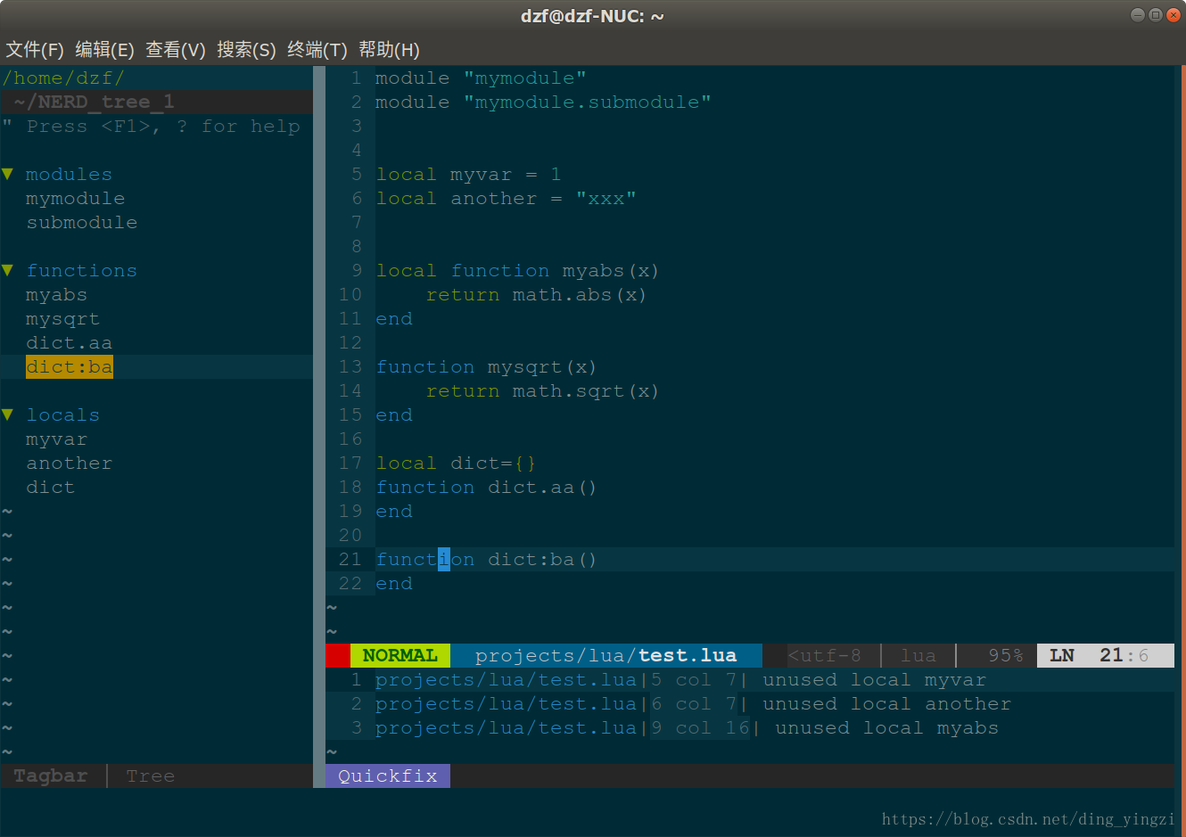
Task: Collapse the modules fold triangle in Tagbar
Action: pyautogui.click(x=8, y=175)
